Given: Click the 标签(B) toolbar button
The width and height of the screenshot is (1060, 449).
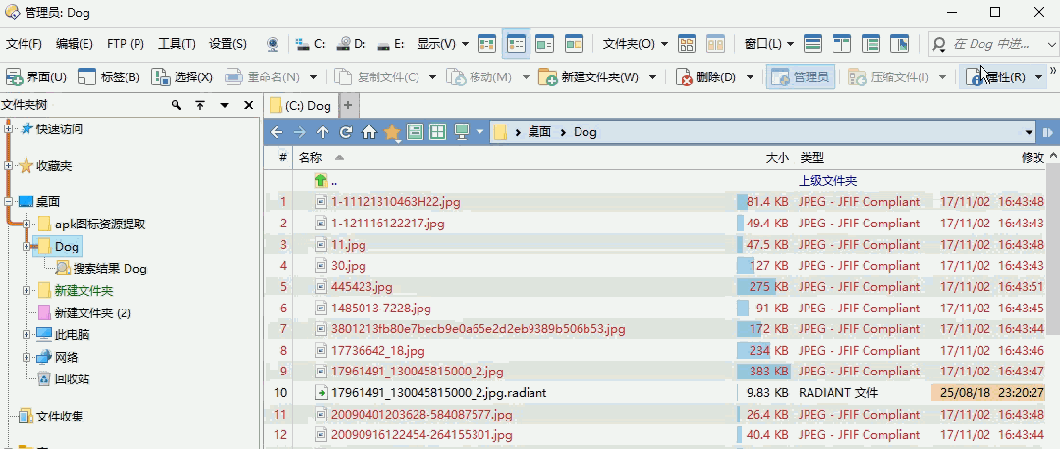Looking at the screenshot, I should (108, 77).
